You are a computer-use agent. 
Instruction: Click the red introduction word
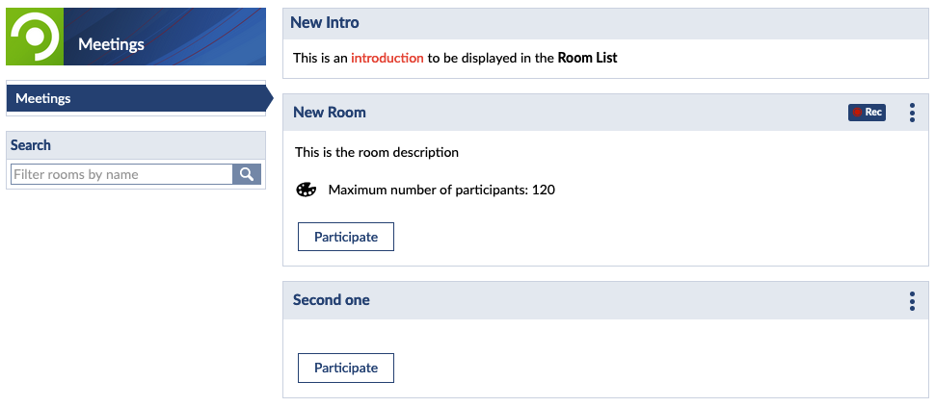pos(387,58)
